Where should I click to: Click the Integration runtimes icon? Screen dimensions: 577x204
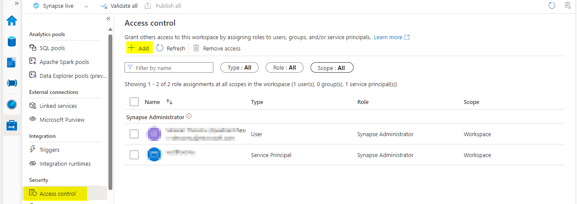pyautogui.click(x=32, y=164)
